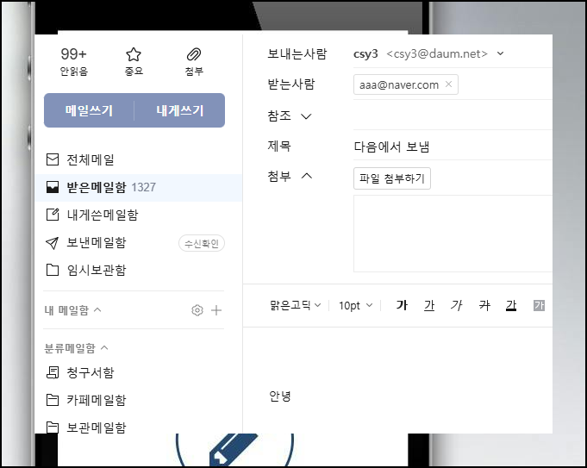Toggle bold formatting 가
Image resolution: width=587 pixels, height=468 pixels.
click(402, 305)
